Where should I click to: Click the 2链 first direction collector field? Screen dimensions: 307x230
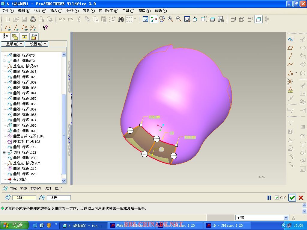(x=24, y=198)
